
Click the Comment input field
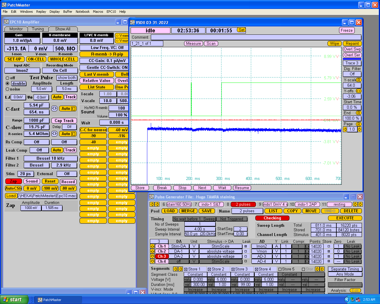coord(256,37)
